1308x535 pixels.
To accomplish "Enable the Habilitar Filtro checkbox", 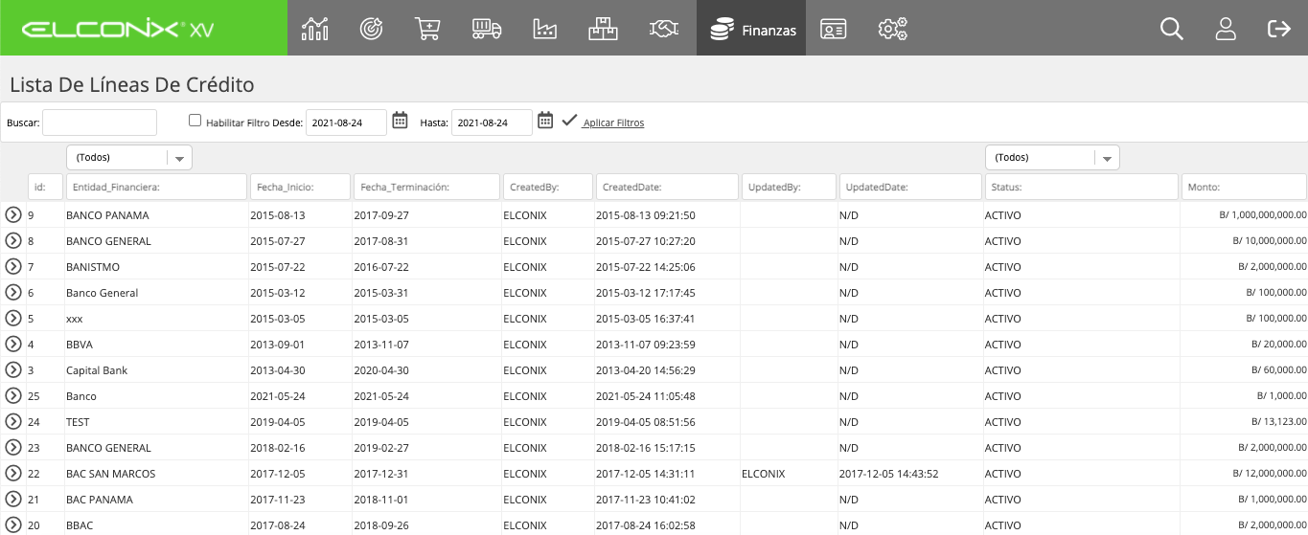I will point(195,121).
